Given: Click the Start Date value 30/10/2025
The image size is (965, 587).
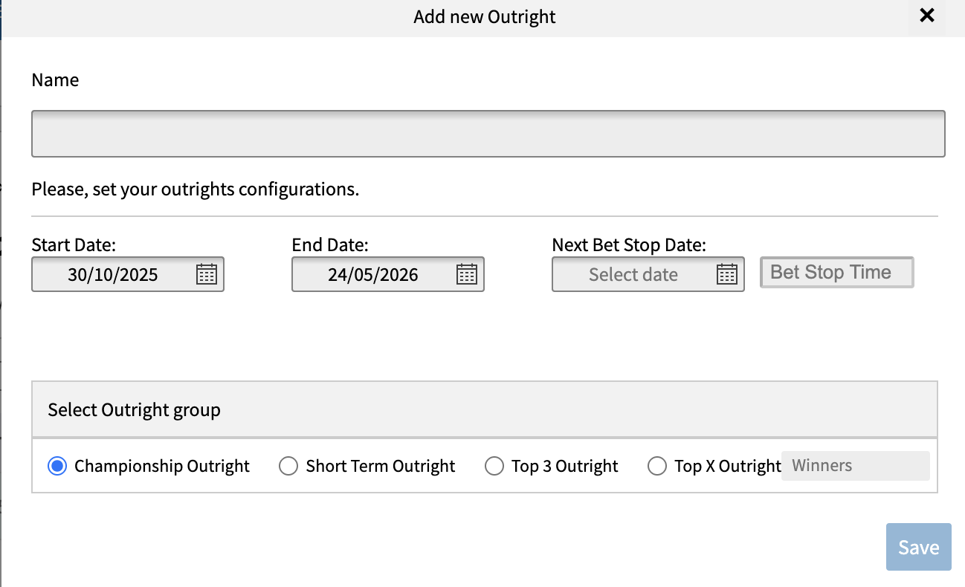Looking at the screenshot, I should pos(113,275).
